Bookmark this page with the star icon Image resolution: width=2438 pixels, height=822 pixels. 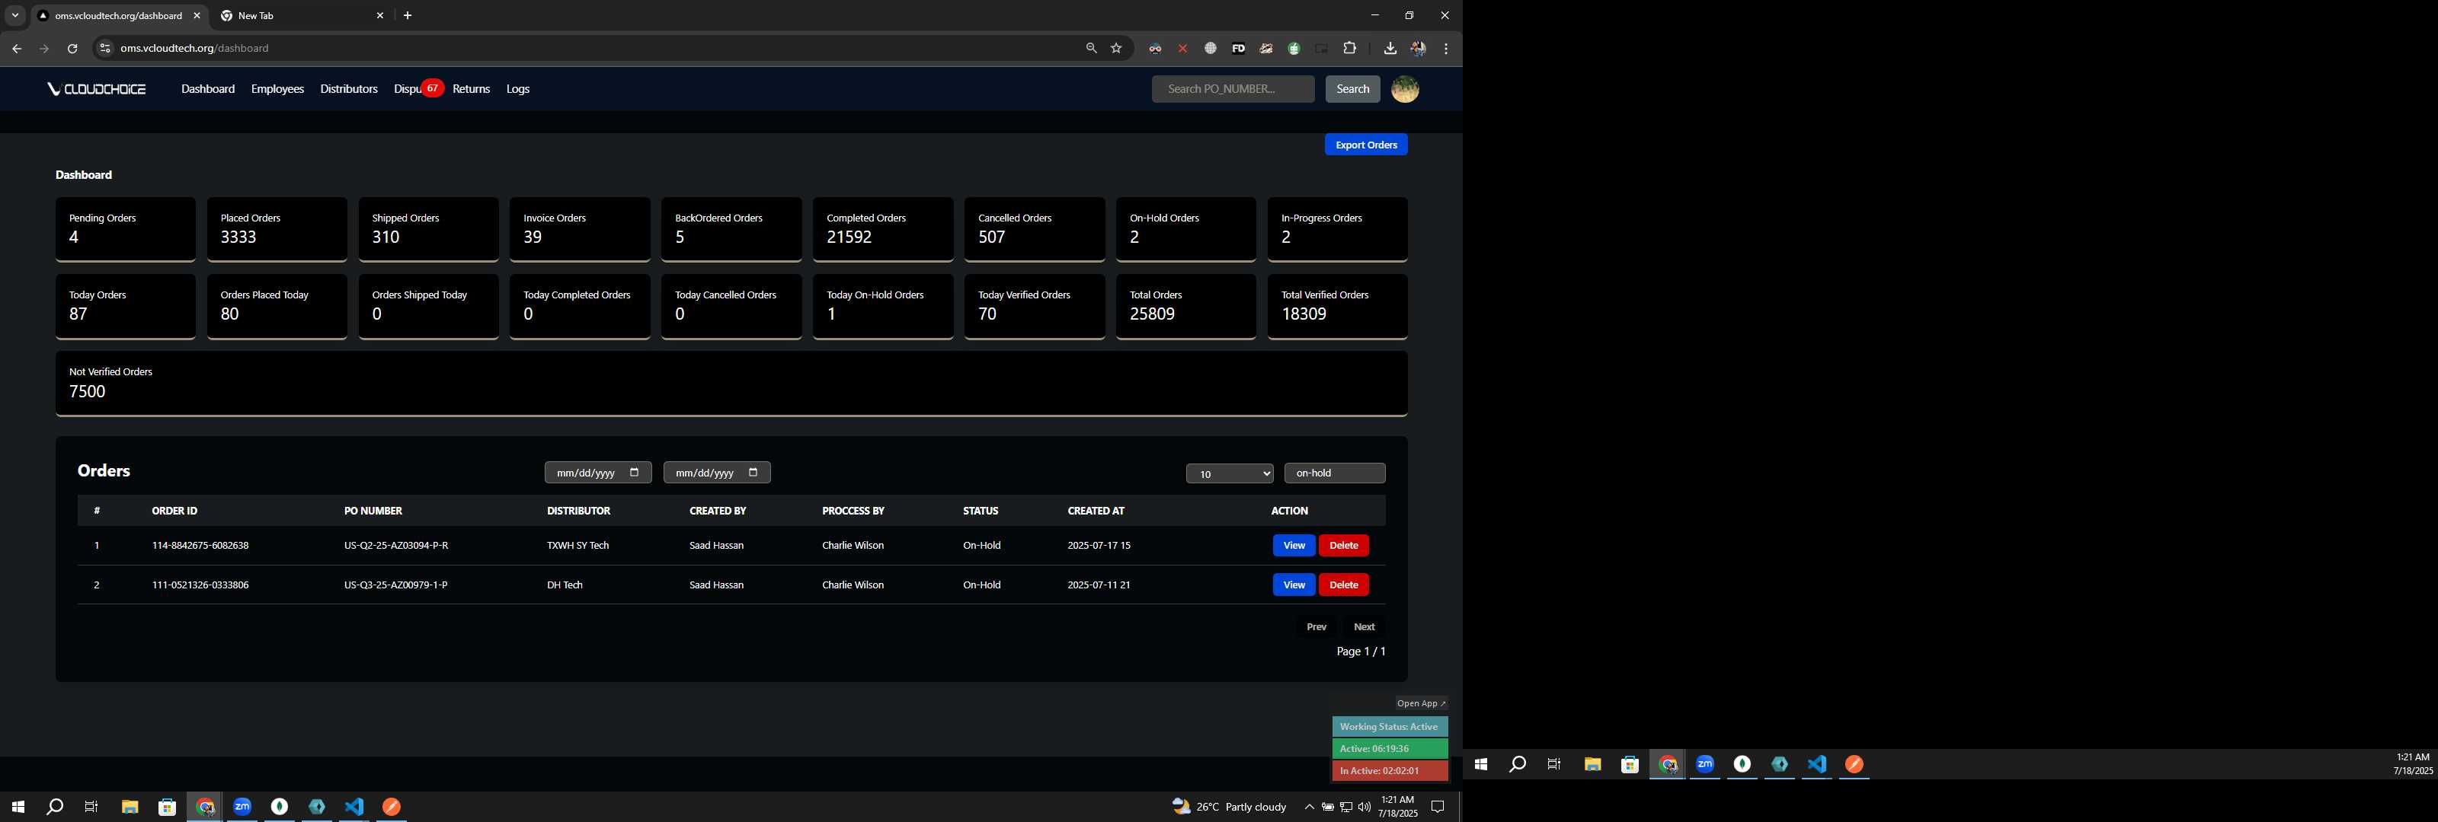tap(1117, 48)
